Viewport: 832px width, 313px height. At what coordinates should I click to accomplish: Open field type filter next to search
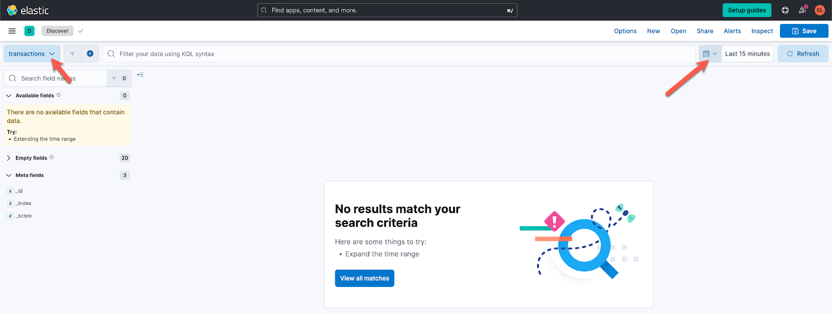pos(119,79)
